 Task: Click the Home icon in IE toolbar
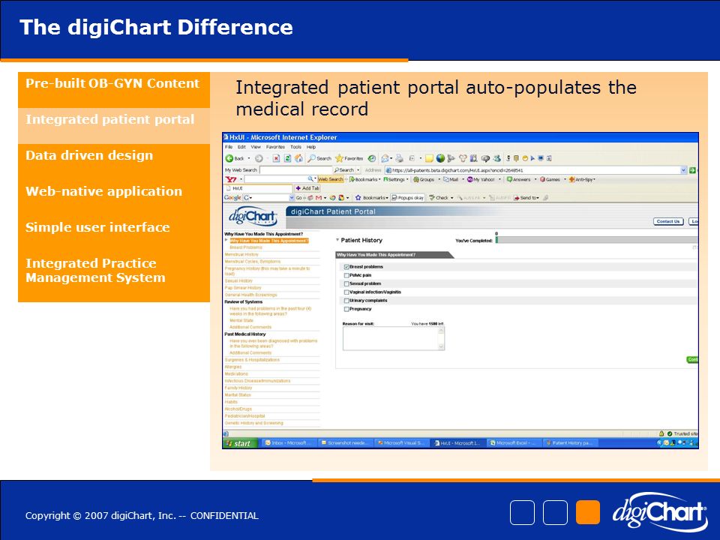point(299,158)
